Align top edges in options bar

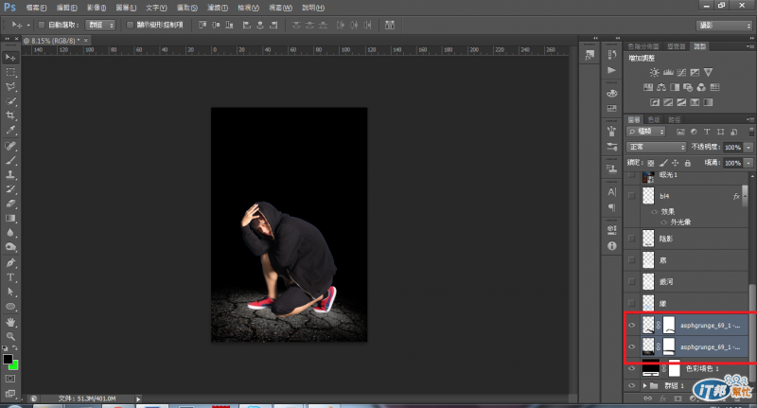point(202,25)
